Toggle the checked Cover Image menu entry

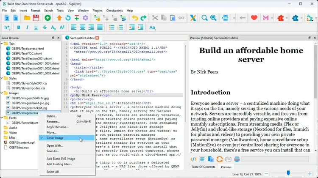pos(67,138)
